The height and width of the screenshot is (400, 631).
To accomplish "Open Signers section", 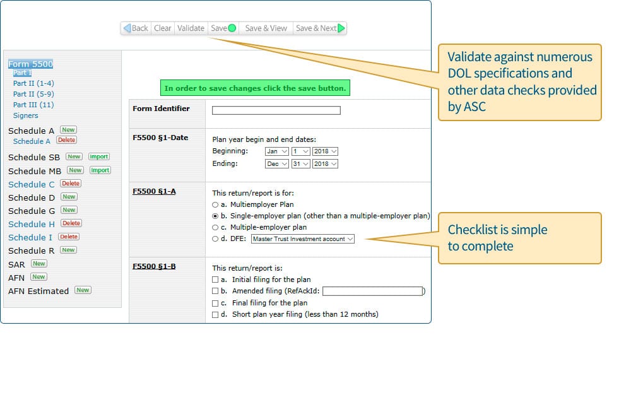I will point(25,115).
